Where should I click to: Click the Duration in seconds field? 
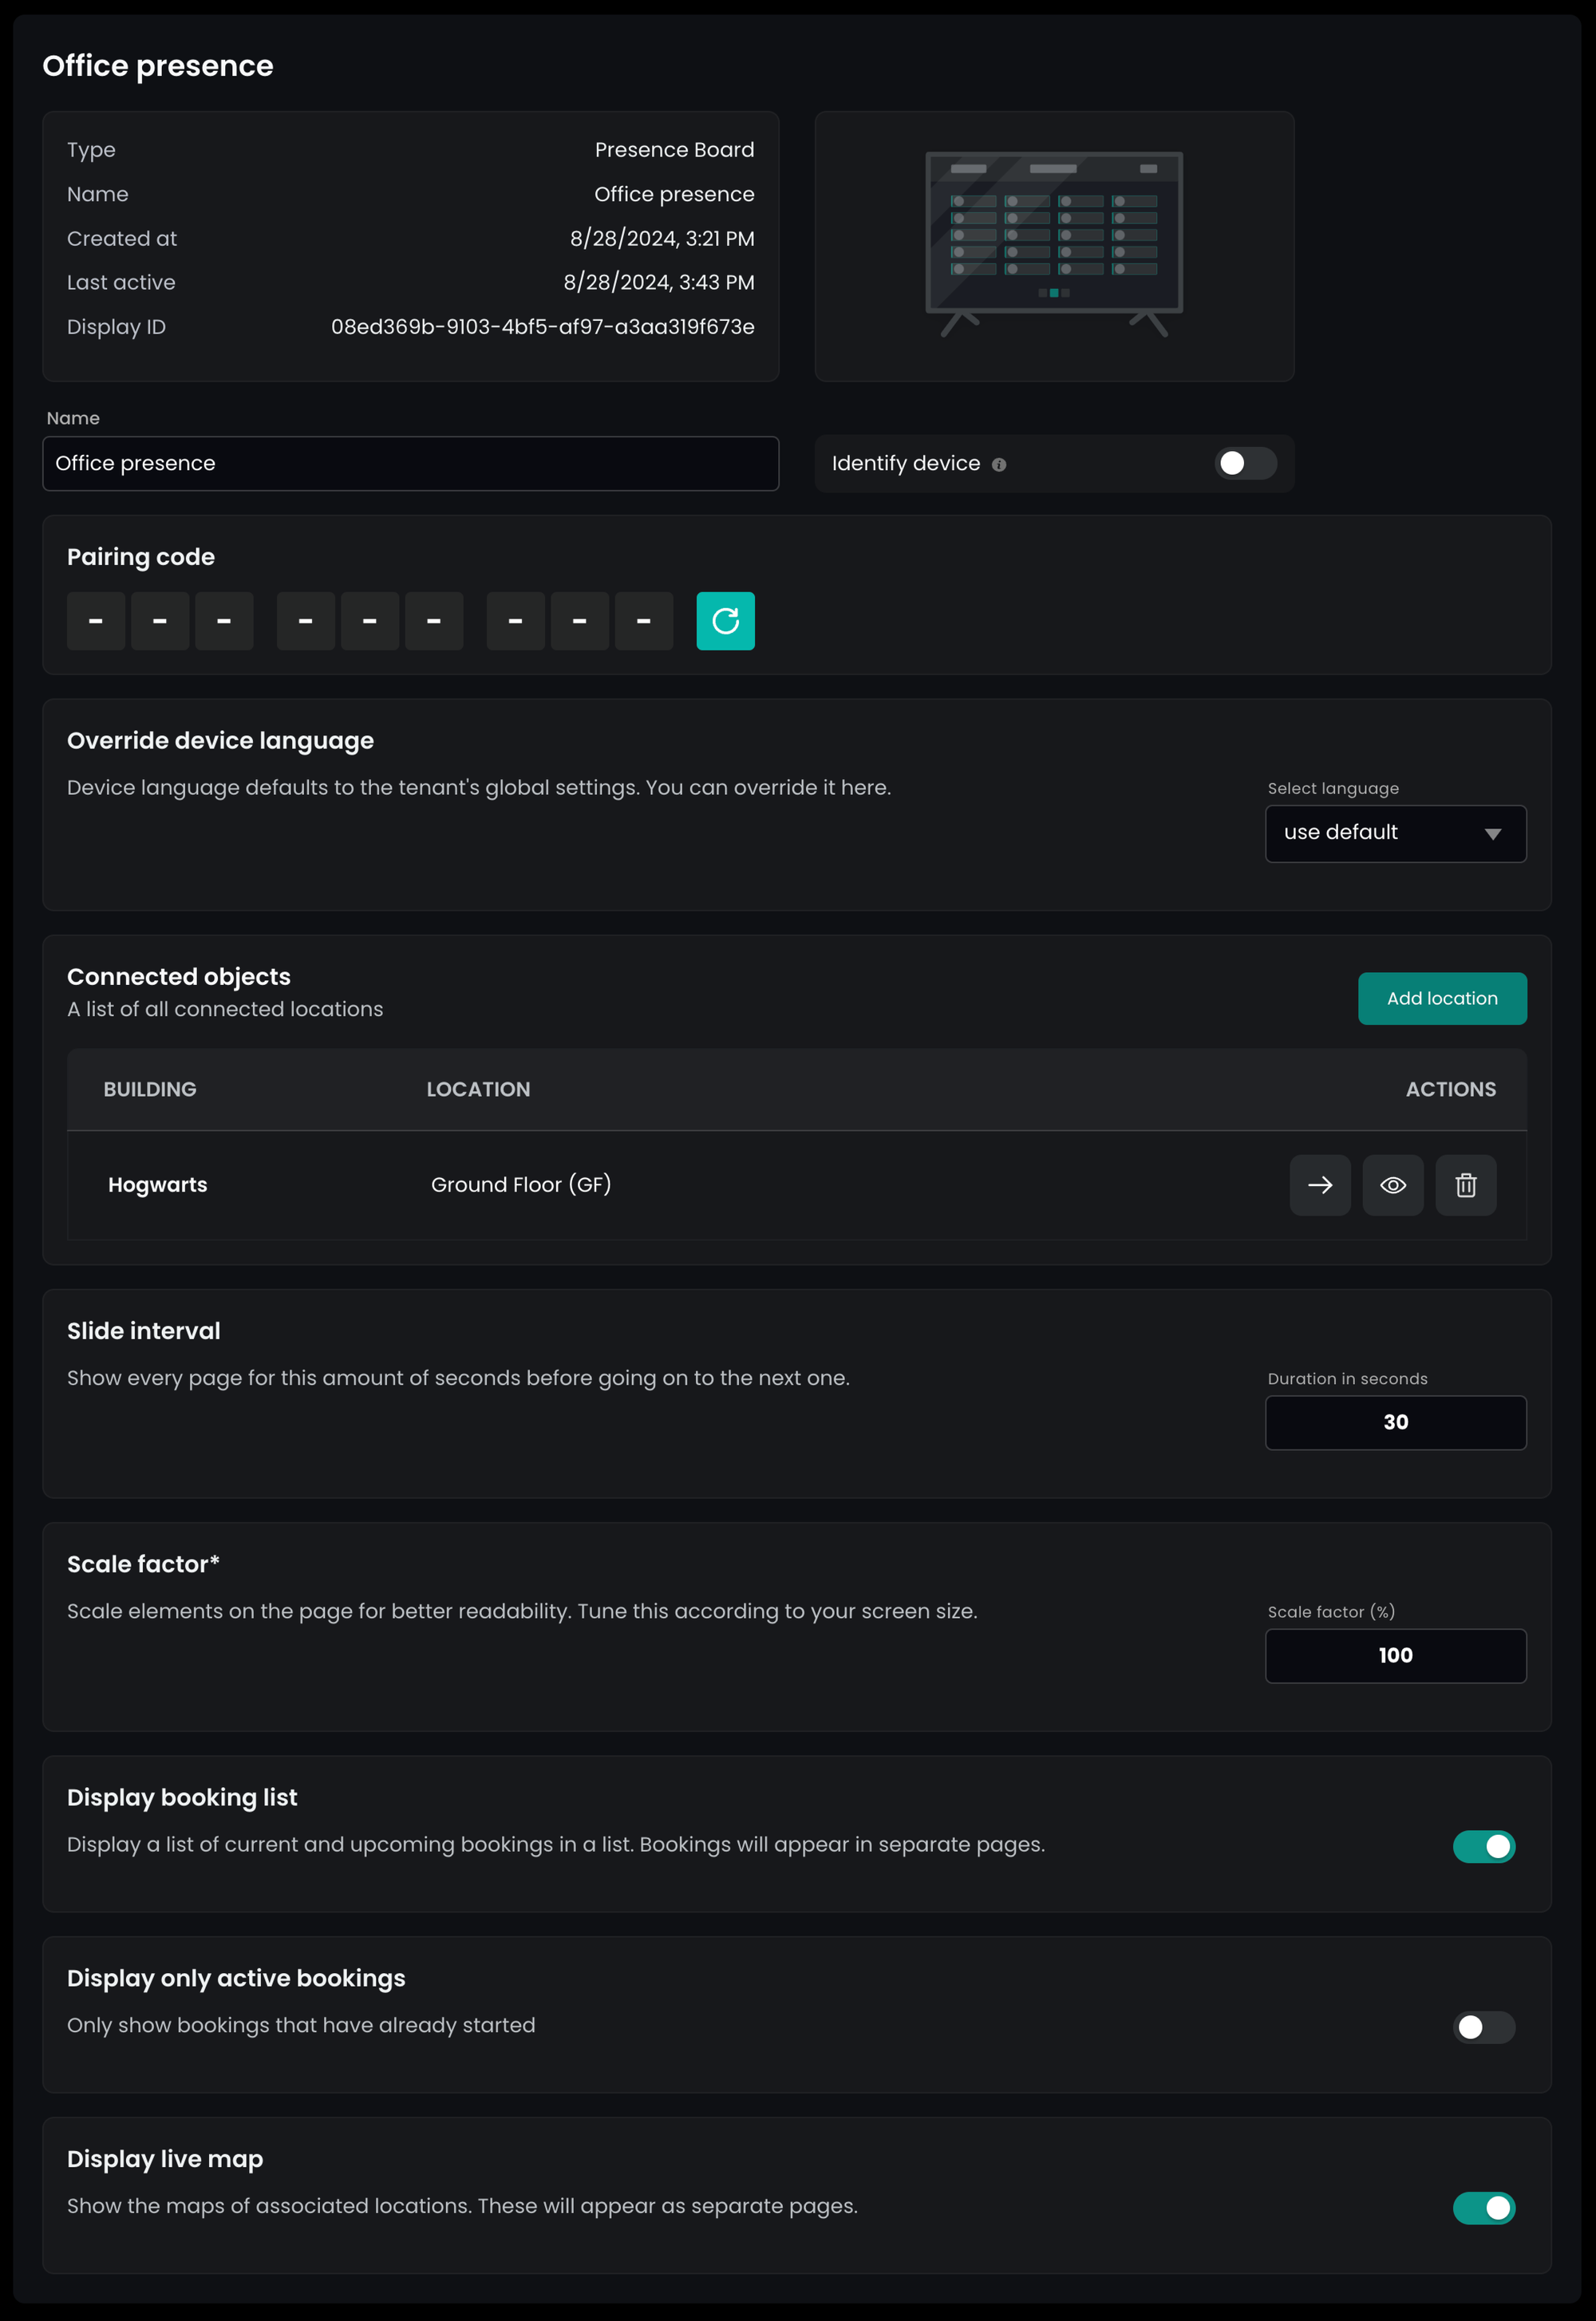click(1395, 1422)
